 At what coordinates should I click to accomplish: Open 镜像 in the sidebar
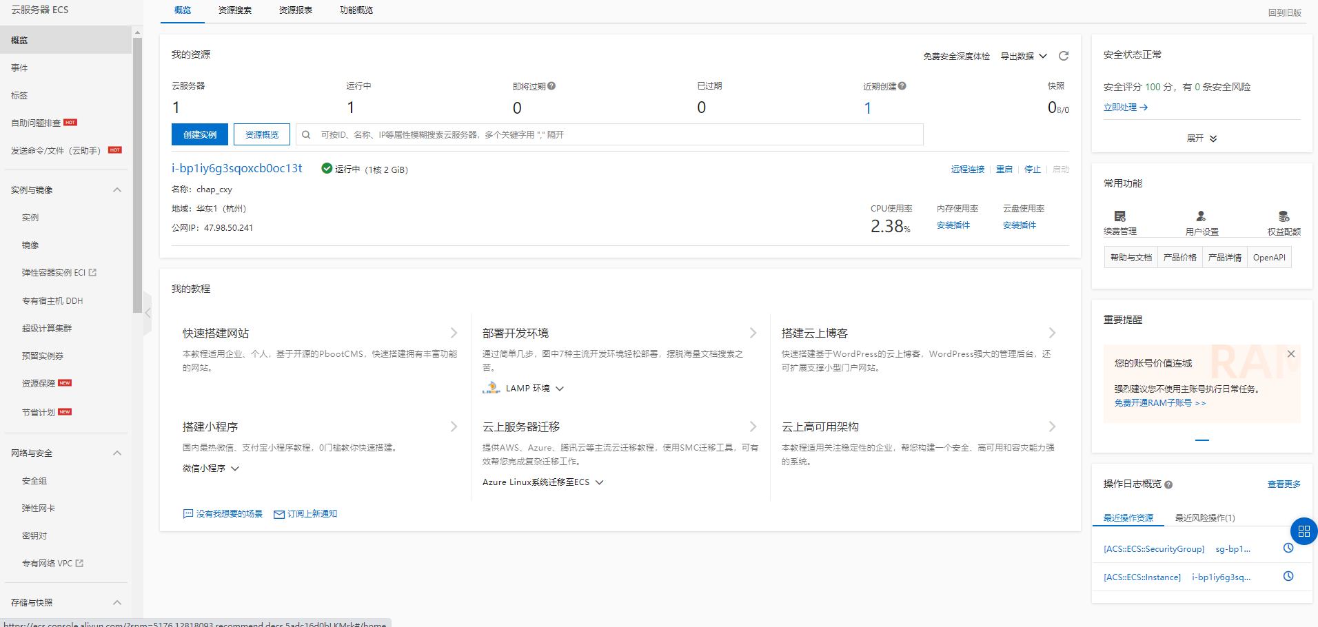click(30, 245)
